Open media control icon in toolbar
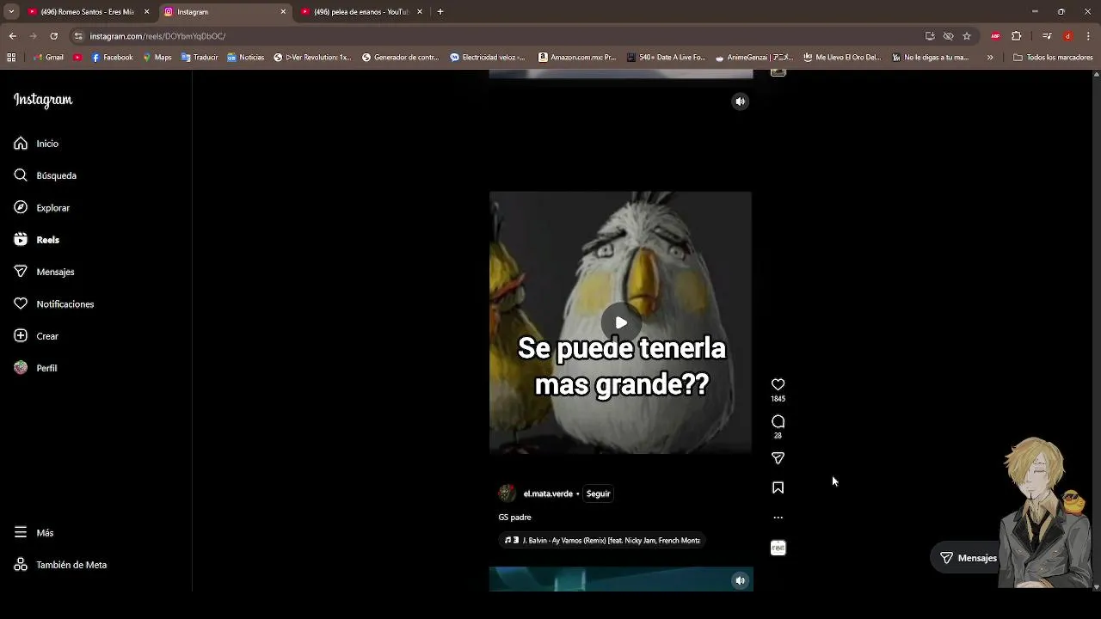Screen dimensions: 1101x619 click(x=1046, y=36)
